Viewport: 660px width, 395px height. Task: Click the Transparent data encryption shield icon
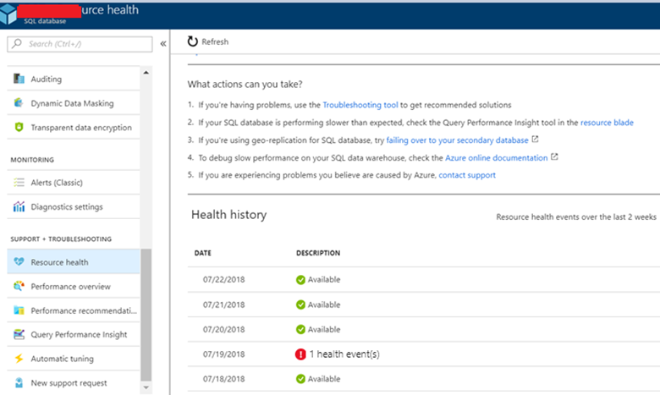tap(19, 127)
